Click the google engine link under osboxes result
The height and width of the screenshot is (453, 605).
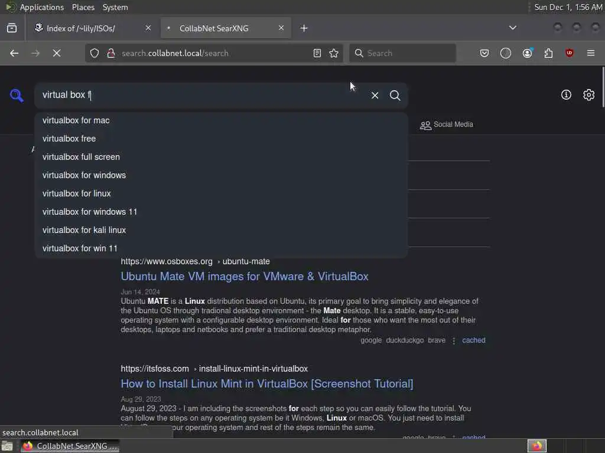pyautogui.click(x=371, y=340)
